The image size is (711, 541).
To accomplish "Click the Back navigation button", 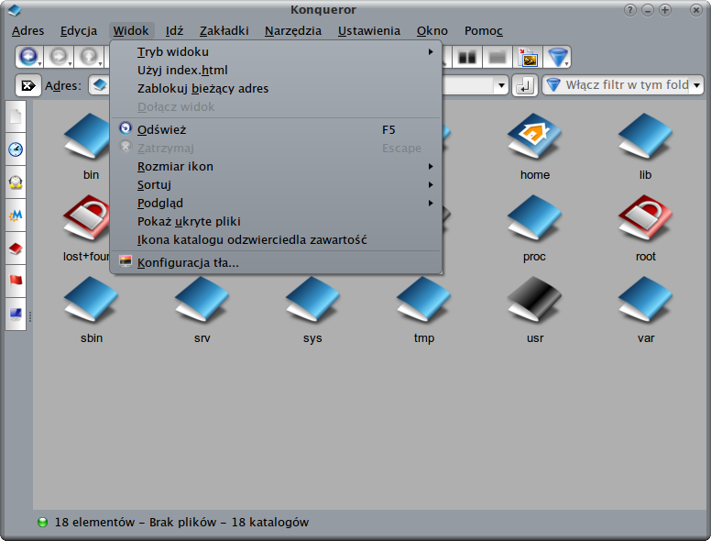I will (28, 57).
